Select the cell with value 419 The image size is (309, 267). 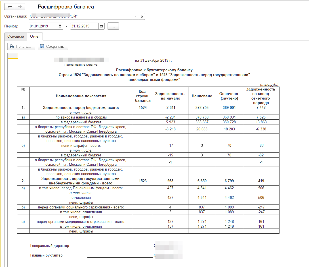click(261, 181)
